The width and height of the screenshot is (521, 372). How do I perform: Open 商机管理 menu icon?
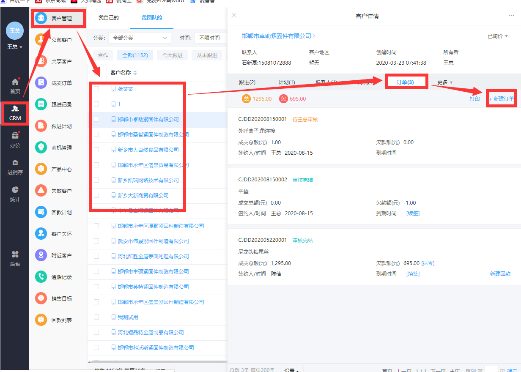click(x=41, y=148)
